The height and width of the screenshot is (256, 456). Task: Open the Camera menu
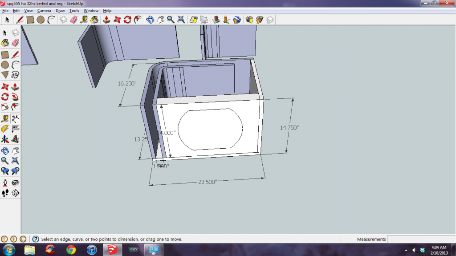[x=44, y=10]
